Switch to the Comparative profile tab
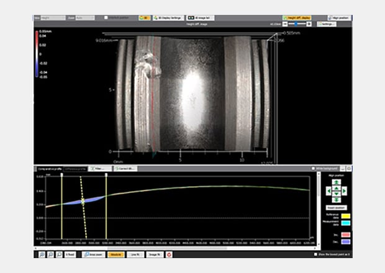The height and width of the screenshot is (273, 385). click(48, 168)
